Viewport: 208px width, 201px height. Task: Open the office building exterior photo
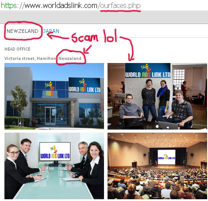[x=54, y=96]
